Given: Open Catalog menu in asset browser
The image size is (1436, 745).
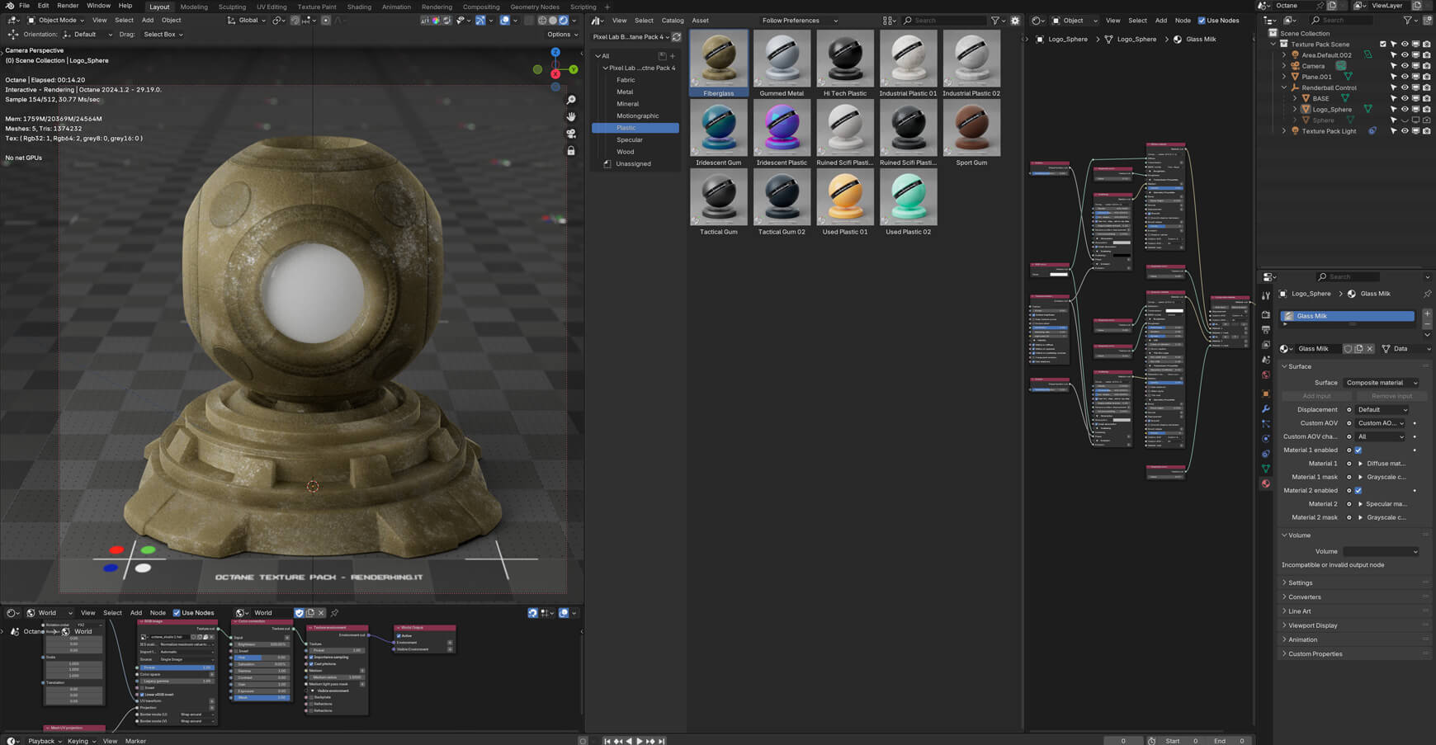Looking at the screenshot, I should point(673,21).
